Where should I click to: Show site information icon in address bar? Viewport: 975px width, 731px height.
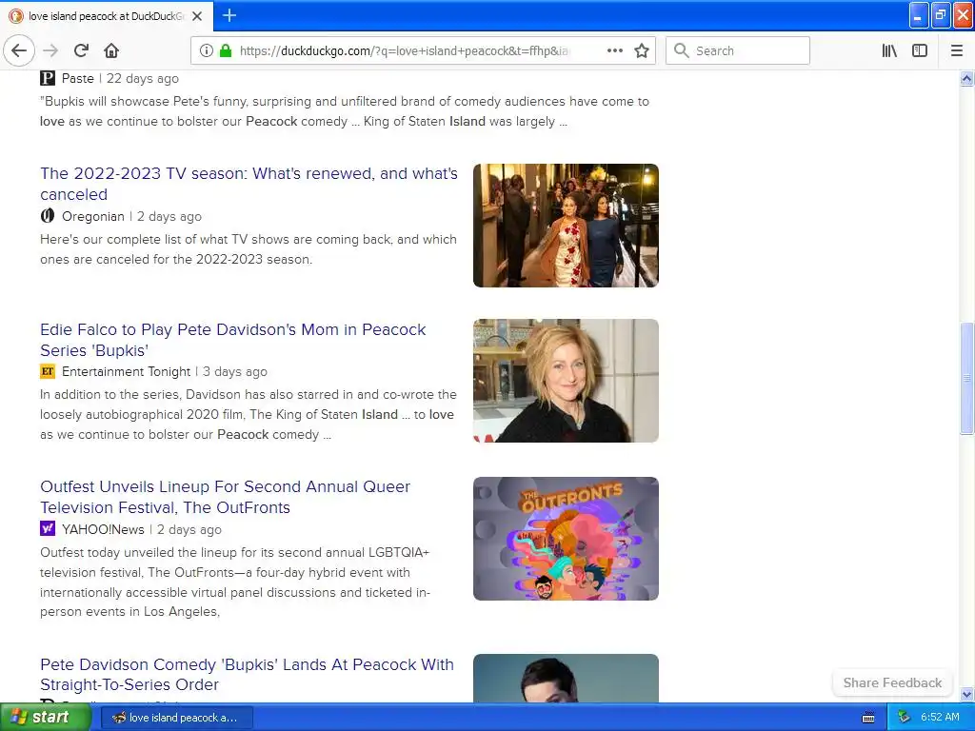pos(207,50)
